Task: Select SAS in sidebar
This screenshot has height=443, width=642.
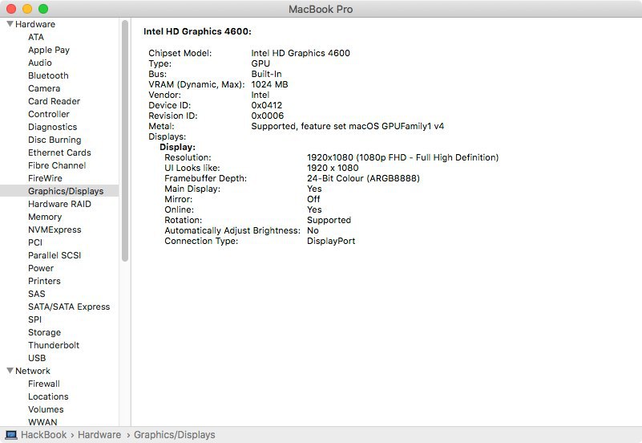Action: [36, 294]
